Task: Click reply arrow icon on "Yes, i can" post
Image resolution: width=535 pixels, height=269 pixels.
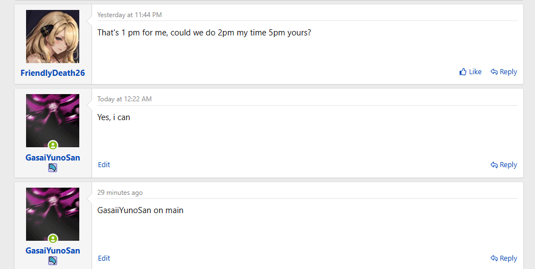Action: [x=494, y=165]
